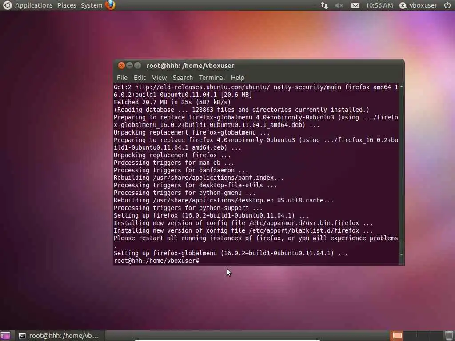The image size is (455, 341).
Task: Open the Applications menu
Action: [x=34, y=5]
